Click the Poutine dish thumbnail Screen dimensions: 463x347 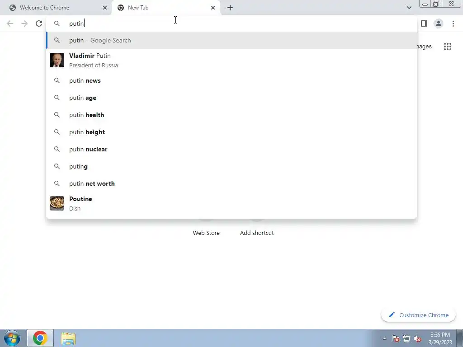[57, 203]
